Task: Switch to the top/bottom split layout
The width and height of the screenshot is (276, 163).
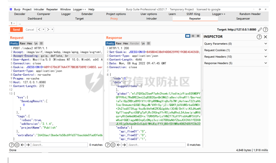Action: tap(193, 36)
